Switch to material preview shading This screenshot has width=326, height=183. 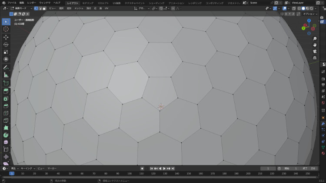coord(307,8)
